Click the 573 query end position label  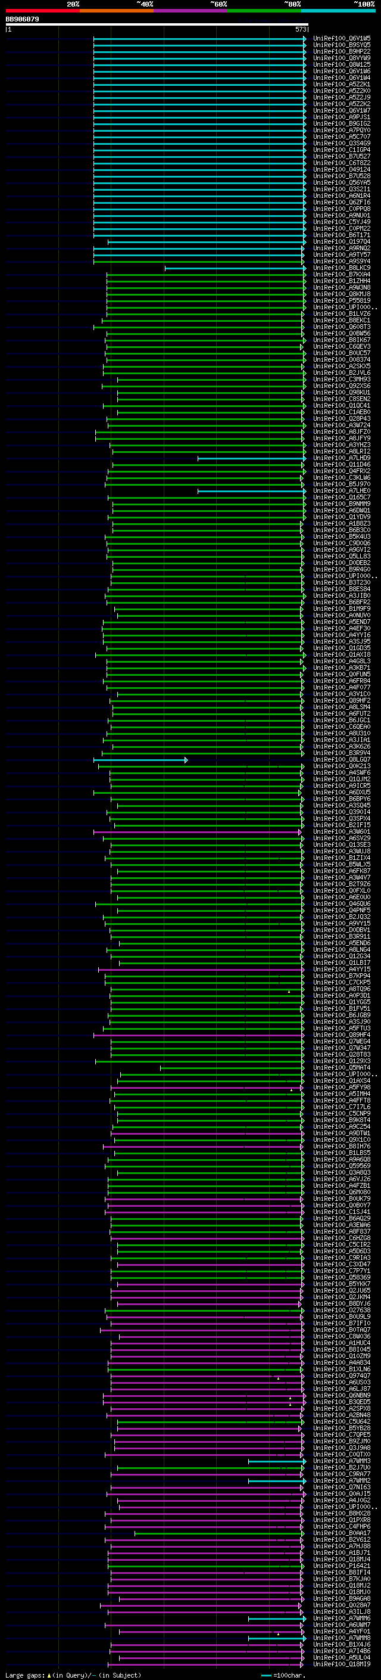[300, 29]
